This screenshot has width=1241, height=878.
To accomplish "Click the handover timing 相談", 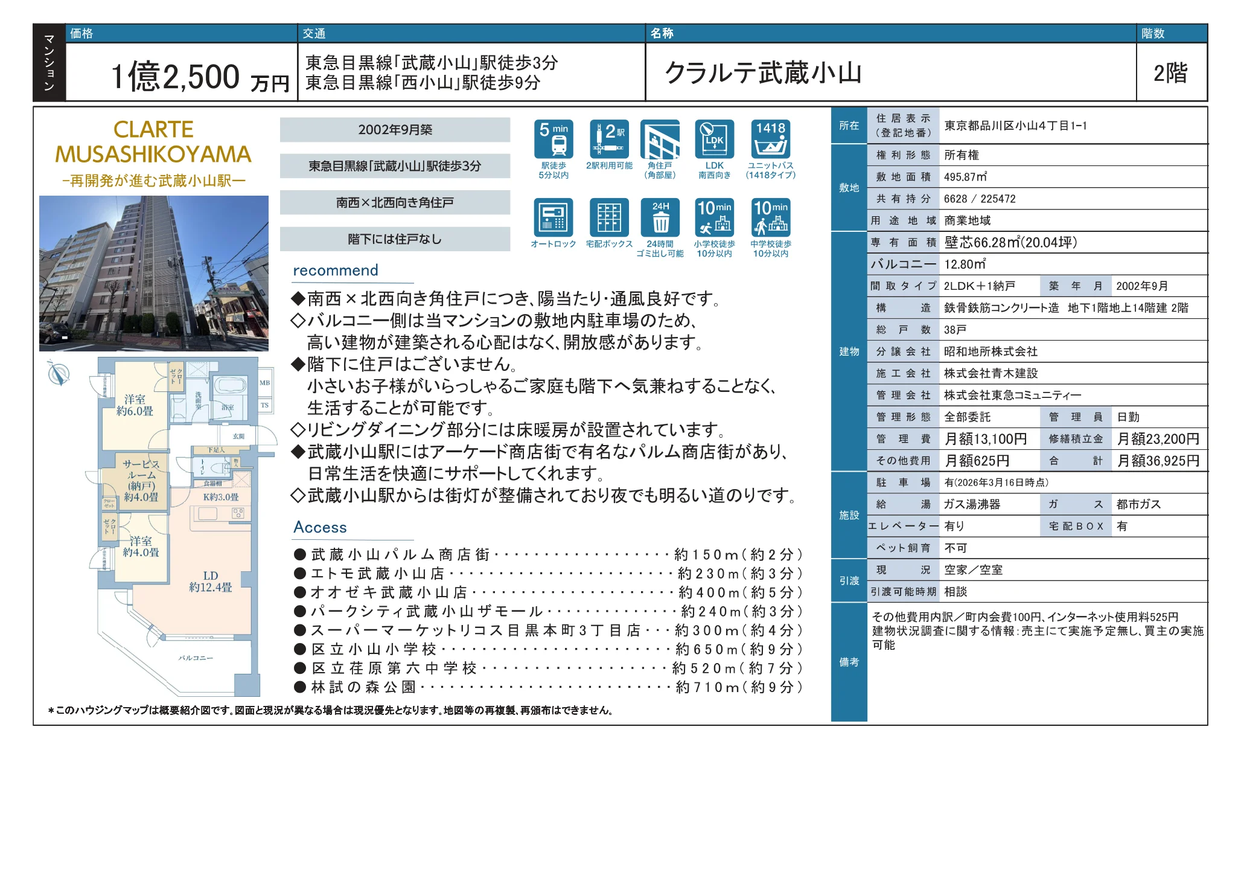I will (x=955, y=592).
